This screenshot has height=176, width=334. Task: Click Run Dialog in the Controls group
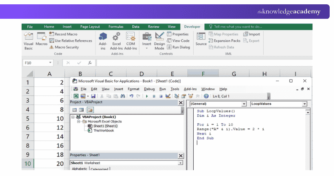(x=178, y=47)
